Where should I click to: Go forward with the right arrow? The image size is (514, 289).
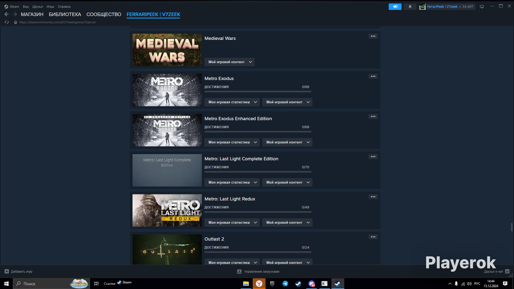(15, 14)
